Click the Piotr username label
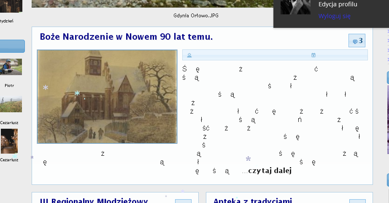 pos(9,85)
